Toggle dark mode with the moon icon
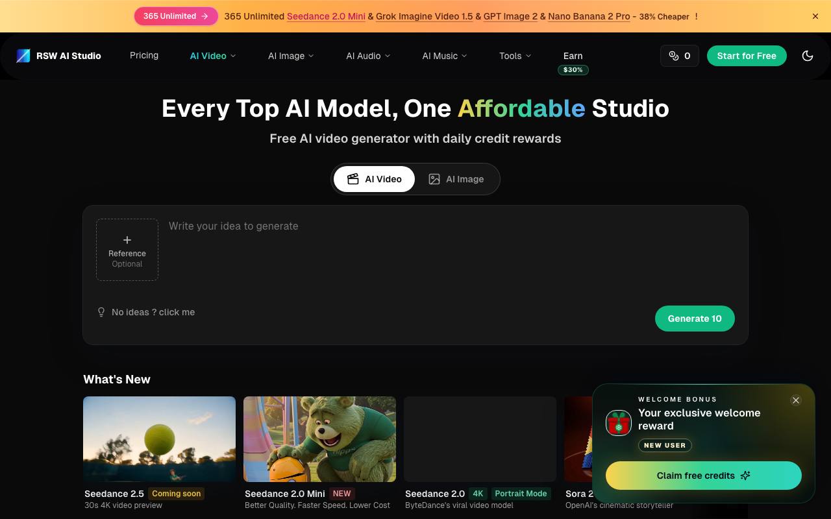 (x=808, y=56)
